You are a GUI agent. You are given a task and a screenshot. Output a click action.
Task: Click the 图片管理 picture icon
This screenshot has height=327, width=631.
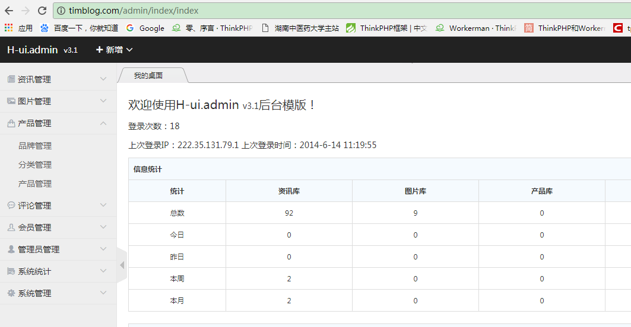pyautogui.click(x=11, y=101)
